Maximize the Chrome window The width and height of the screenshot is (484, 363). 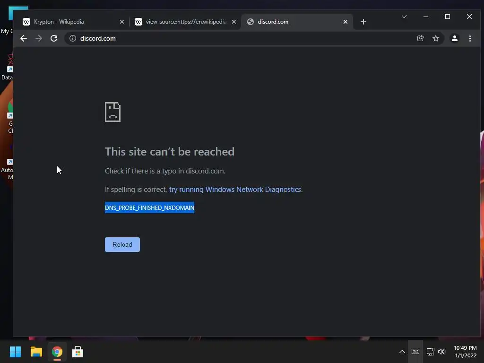tap(447, 17)
